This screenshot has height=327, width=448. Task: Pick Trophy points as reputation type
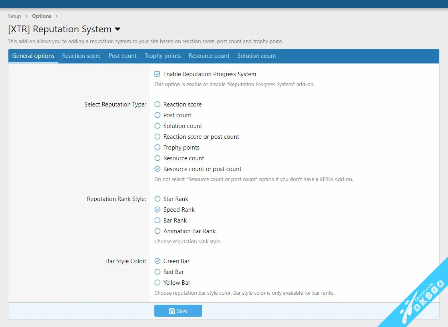click(x=157, y=147)
